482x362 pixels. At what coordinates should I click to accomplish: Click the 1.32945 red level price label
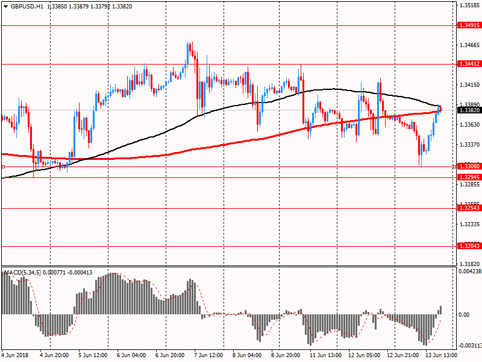click(469, 177)
